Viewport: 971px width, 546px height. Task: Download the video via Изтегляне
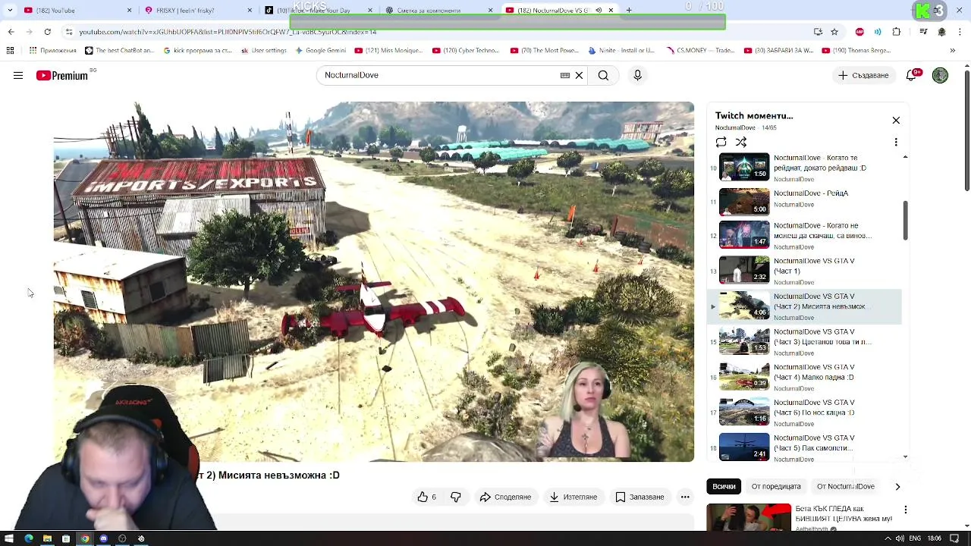tap(573, 497)
